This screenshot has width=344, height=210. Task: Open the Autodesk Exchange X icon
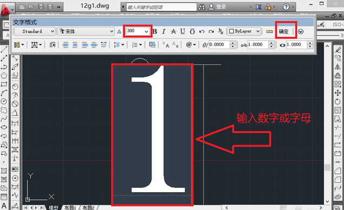click(x=259, y=7)
